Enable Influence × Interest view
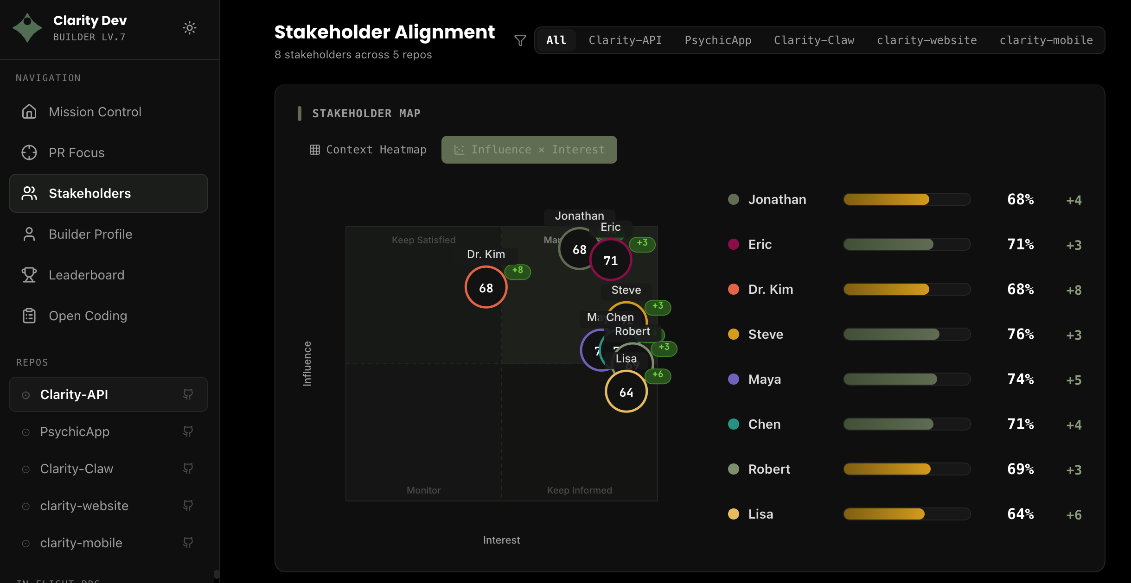1131x583 pixels. click(529, 149)
